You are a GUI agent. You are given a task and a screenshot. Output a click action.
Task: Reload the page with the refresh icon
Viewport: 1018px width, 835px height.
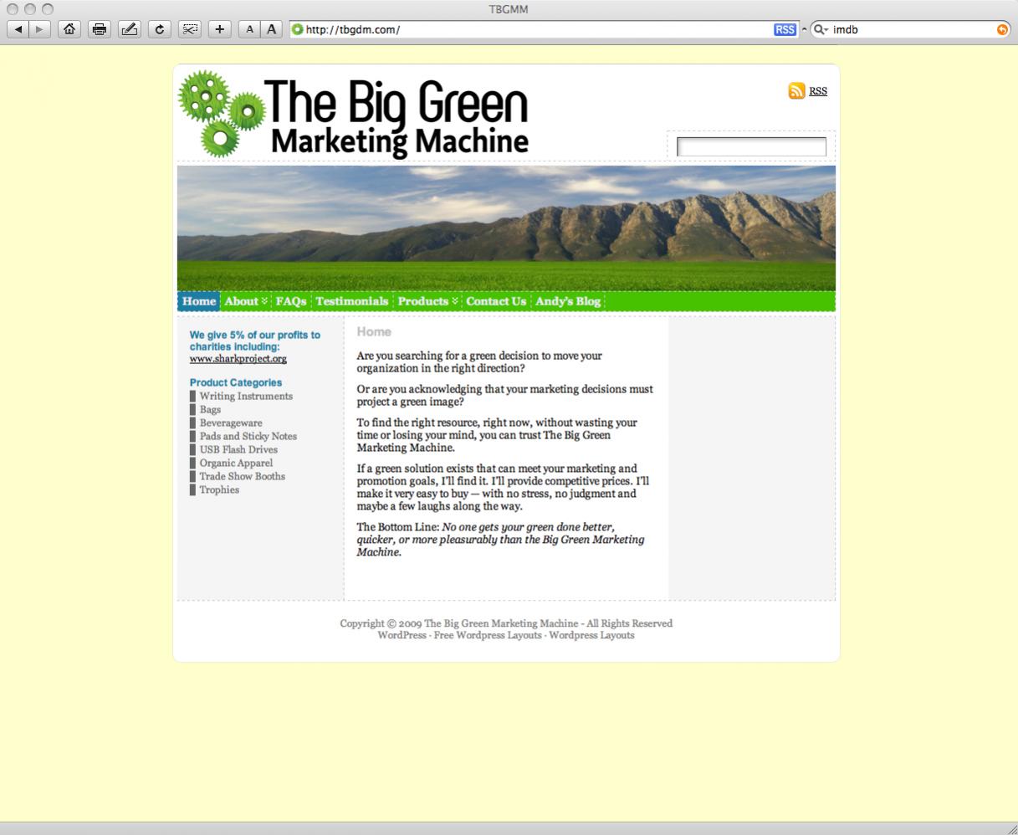pos(160,29)
